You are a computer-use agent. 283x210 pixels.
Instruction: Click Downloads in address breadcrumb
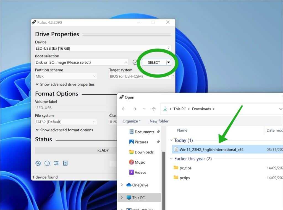point(201,109)
